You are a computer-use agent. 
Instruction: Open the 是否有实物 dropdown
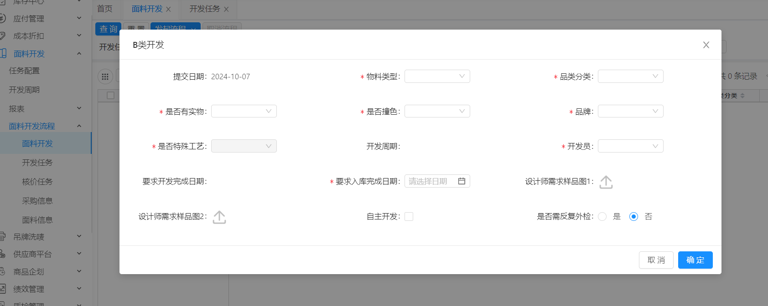244,112
